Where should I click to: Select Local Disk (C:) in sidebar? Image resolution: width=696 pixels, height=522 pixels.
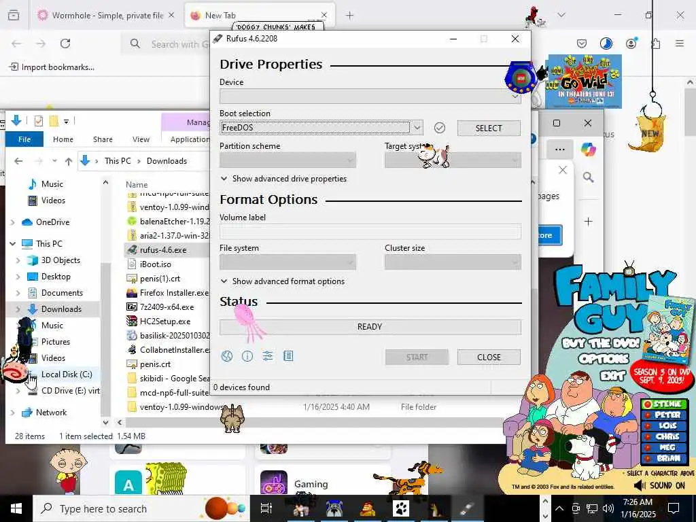point(67,375)
